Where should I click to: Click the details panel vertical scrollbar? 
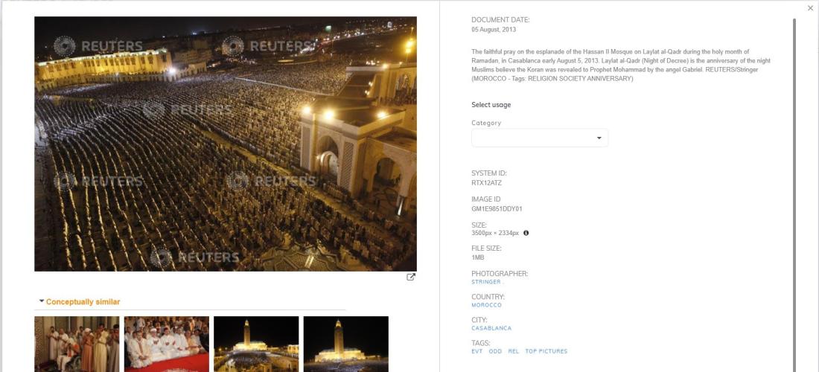[x=794, y=193]
